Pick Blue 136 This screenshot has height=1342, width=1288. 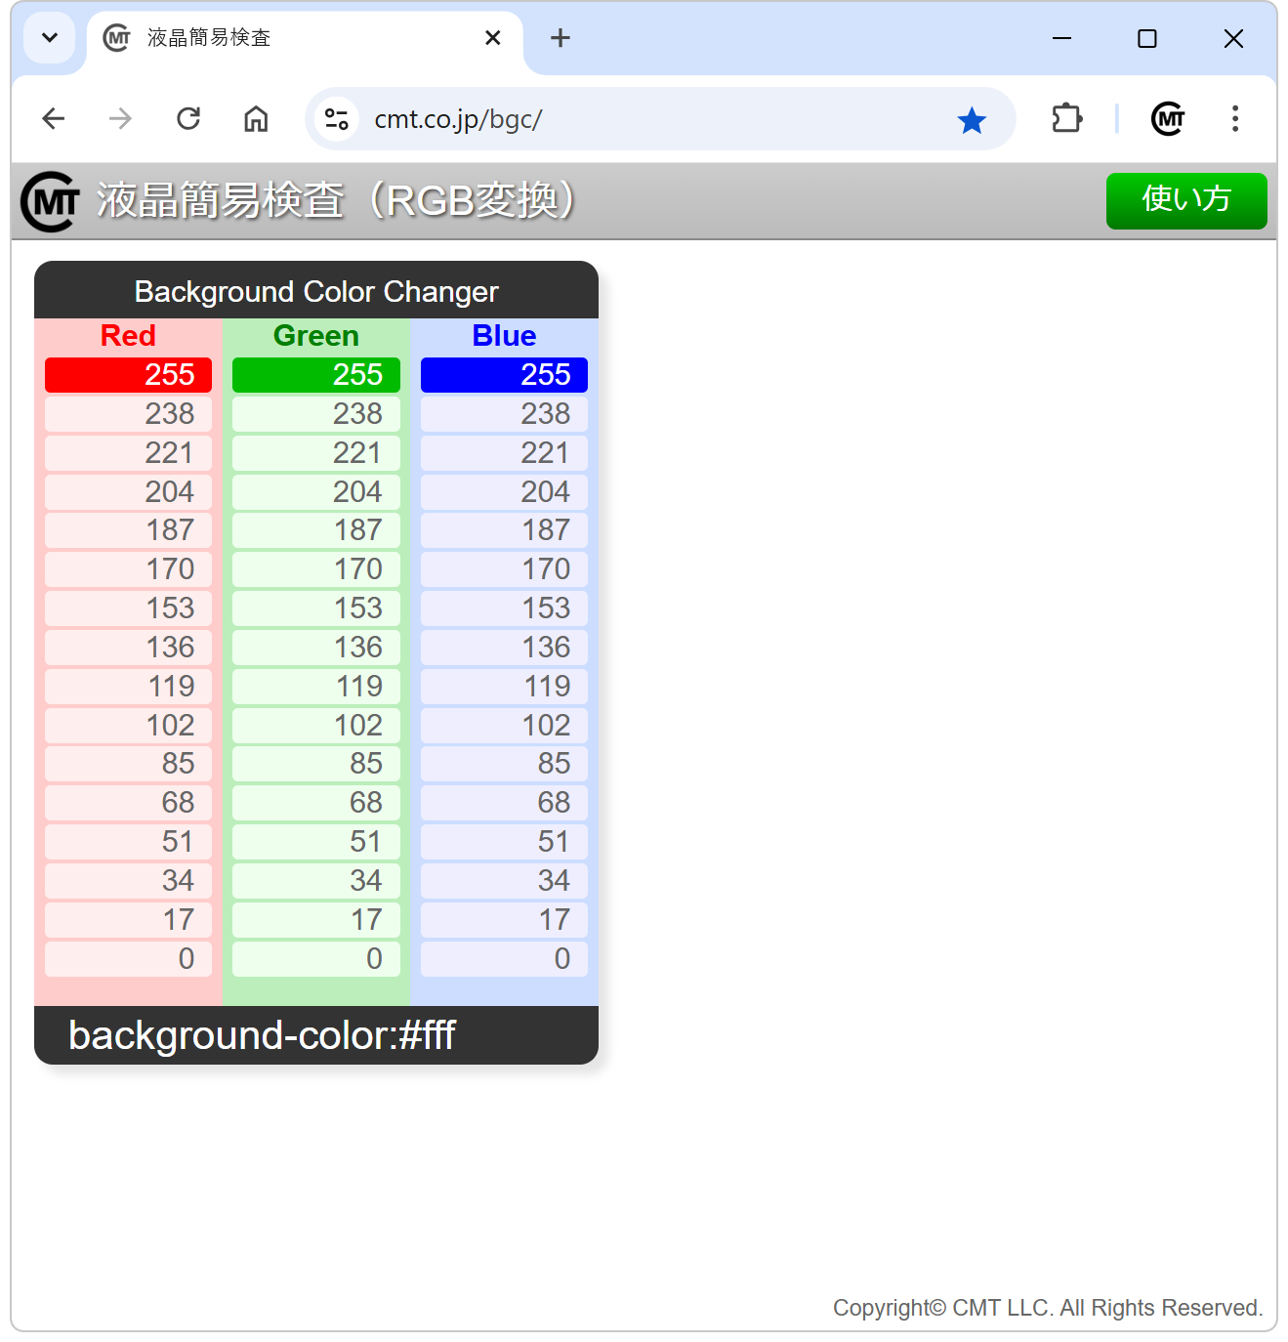click(x=504, y=648)
